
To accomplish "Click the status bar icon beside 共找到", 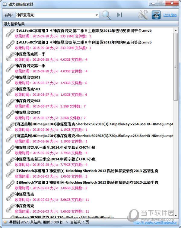I will [6, 222].
